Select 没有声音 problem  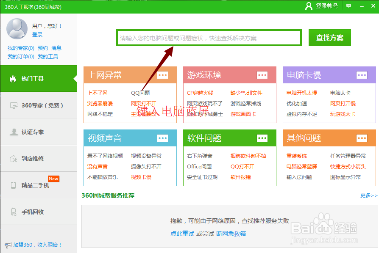(98, 166)
